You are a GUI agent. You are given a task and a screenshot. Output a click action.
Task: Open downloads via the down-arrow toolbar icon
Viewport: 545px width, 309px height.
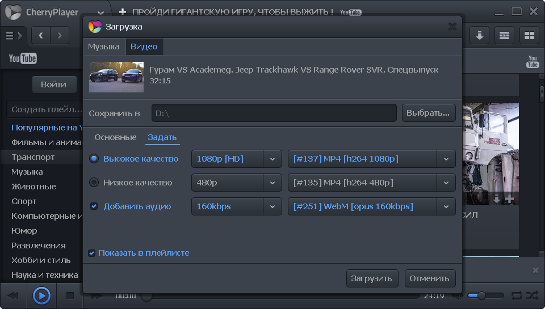point(480,35)
